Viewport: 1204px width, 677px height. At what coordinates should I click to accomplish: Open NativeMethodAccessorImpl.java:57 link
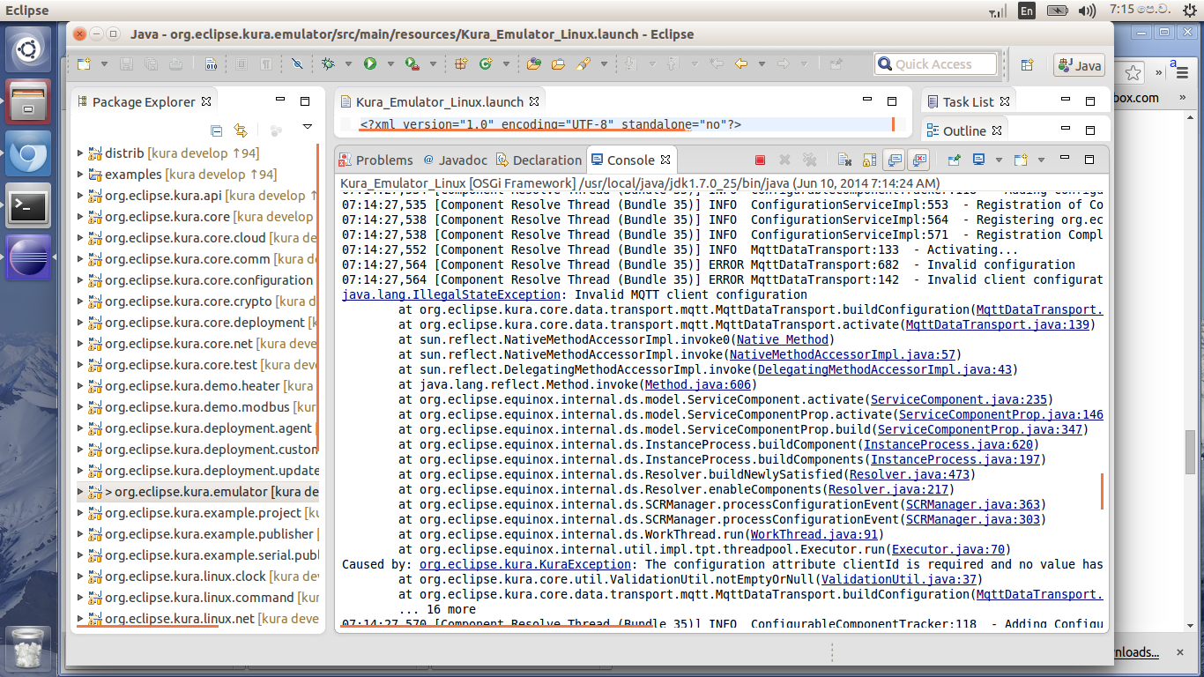coord(844,354)
